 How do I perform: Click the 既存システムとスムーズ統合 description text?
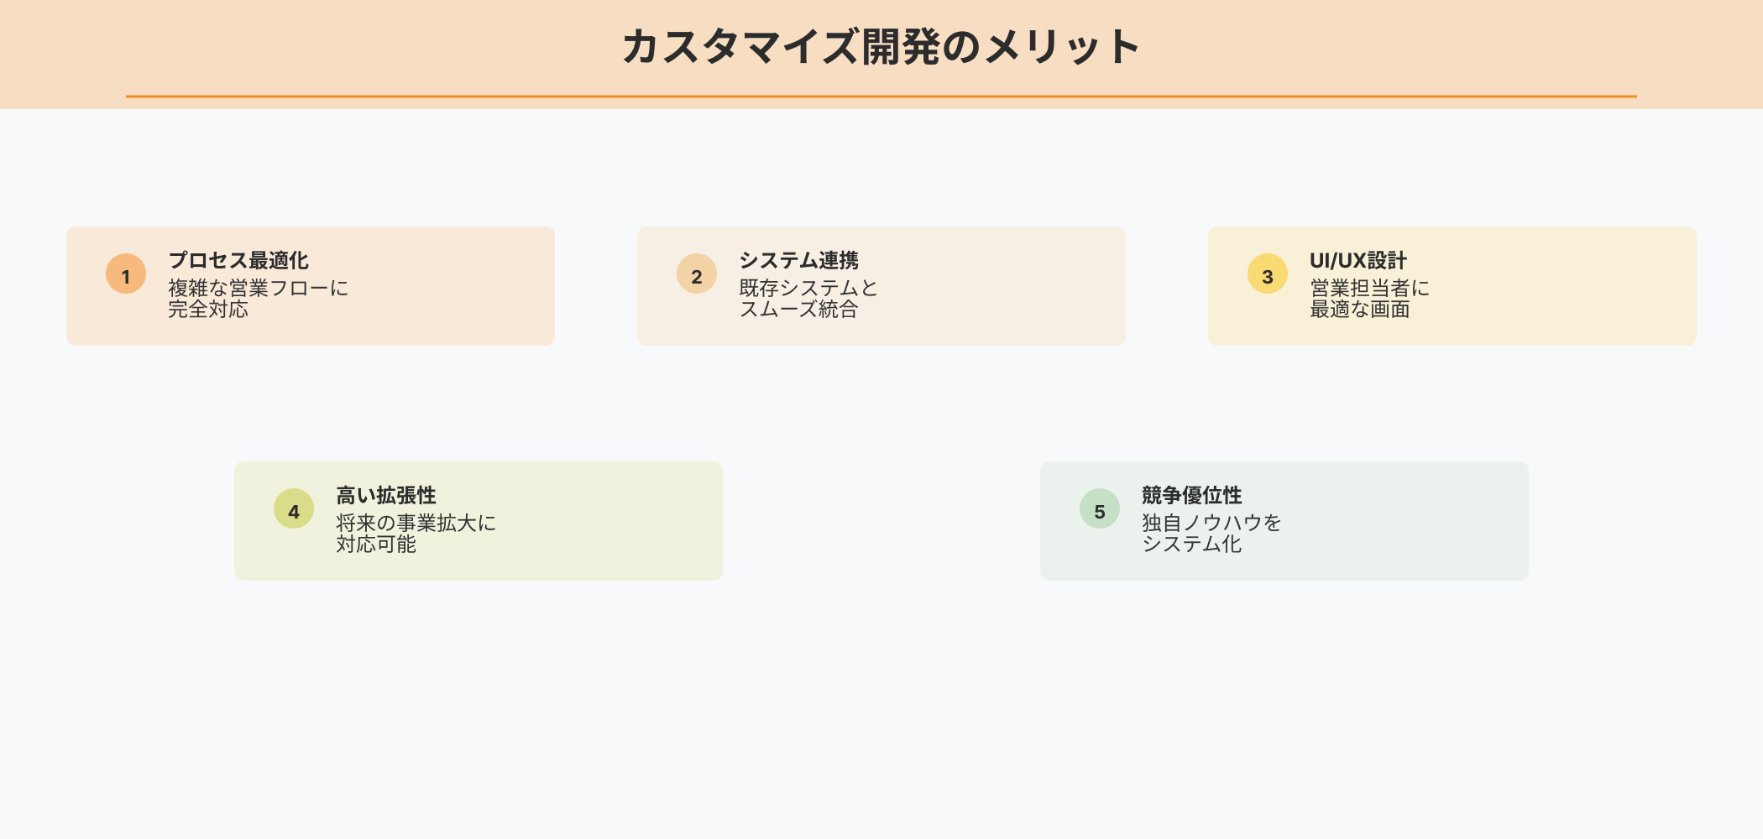coord(808,299)
